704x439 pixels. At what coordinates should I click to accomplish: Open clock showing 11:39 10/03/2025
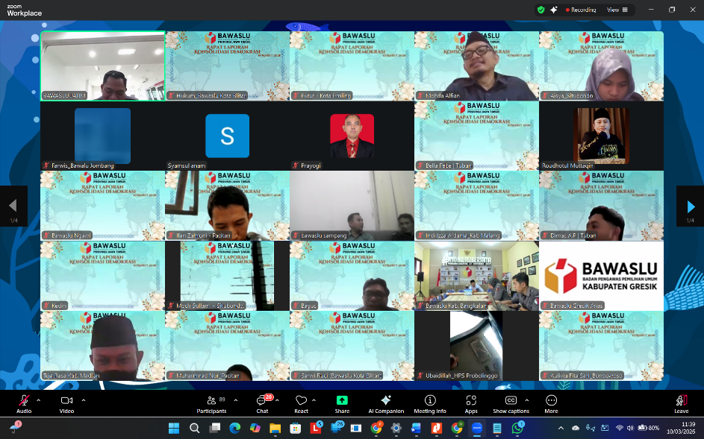point(681,428)
